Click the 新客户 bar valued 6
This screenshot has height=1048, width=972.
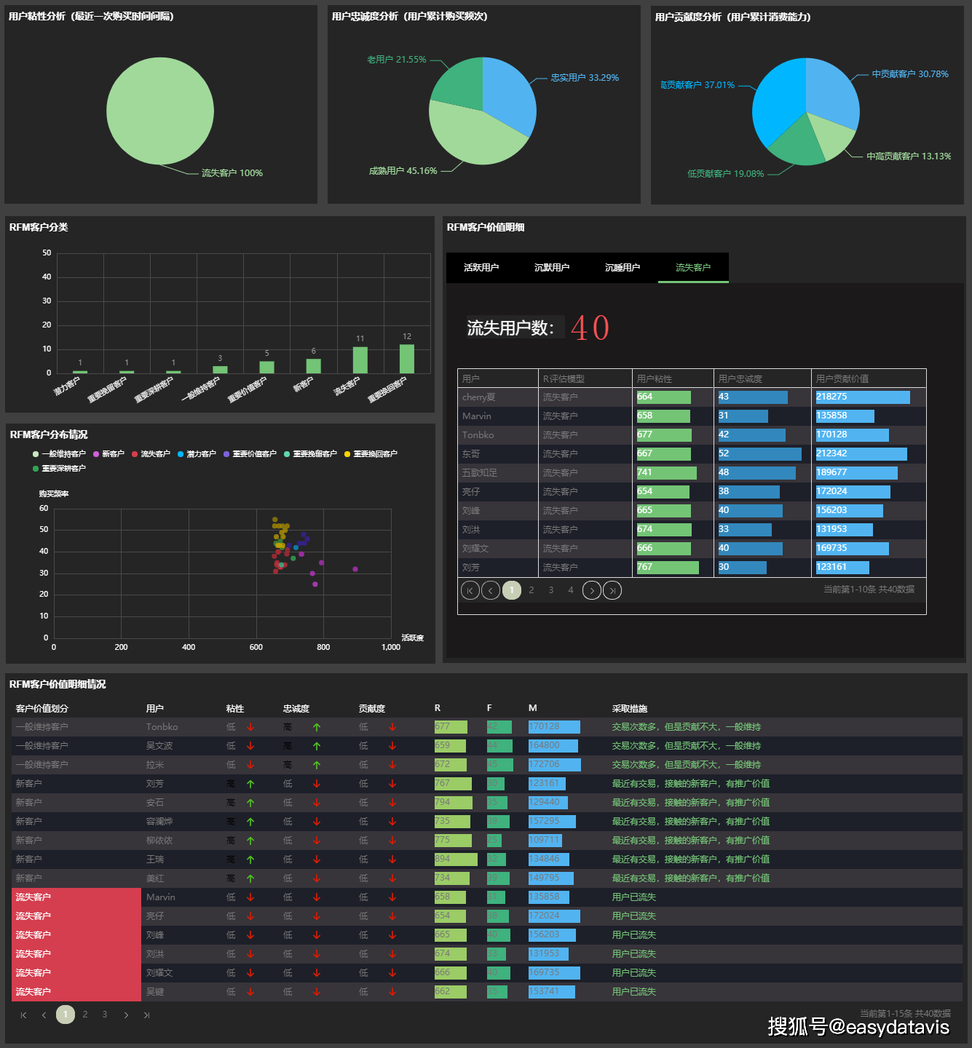(x=314, y=366)
